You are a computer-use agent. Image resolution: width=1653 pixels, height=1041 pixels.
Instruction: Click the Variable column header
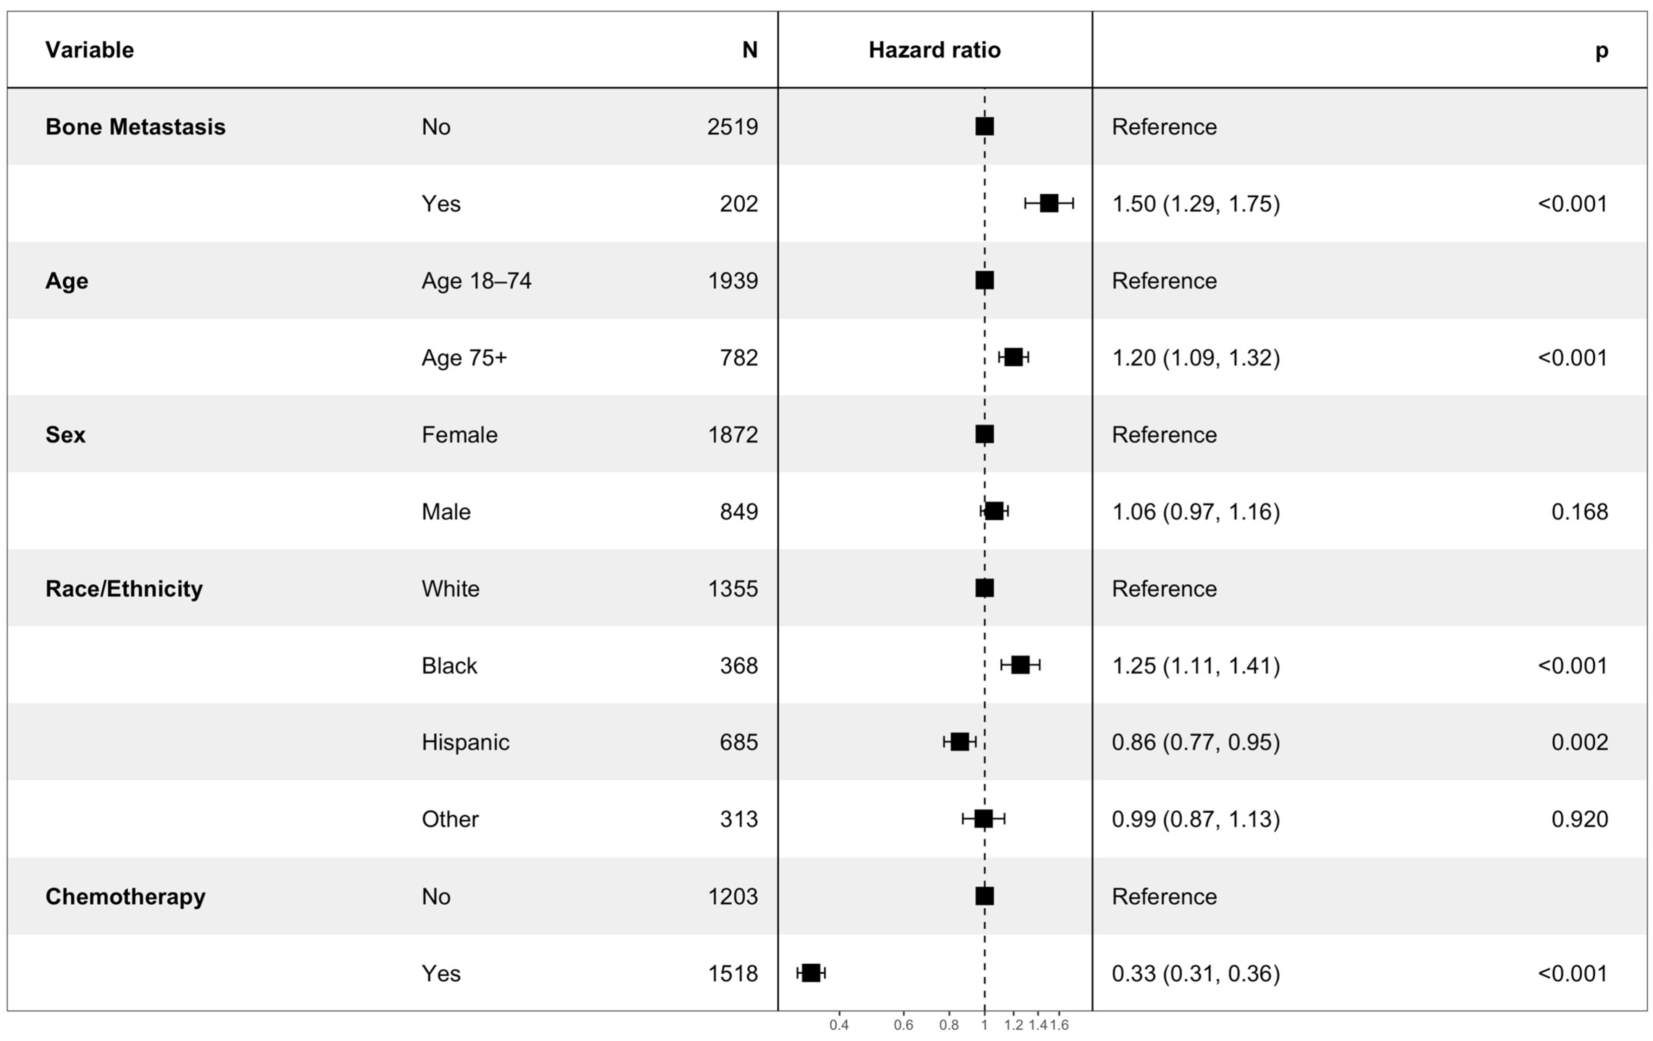coord(89,50)
